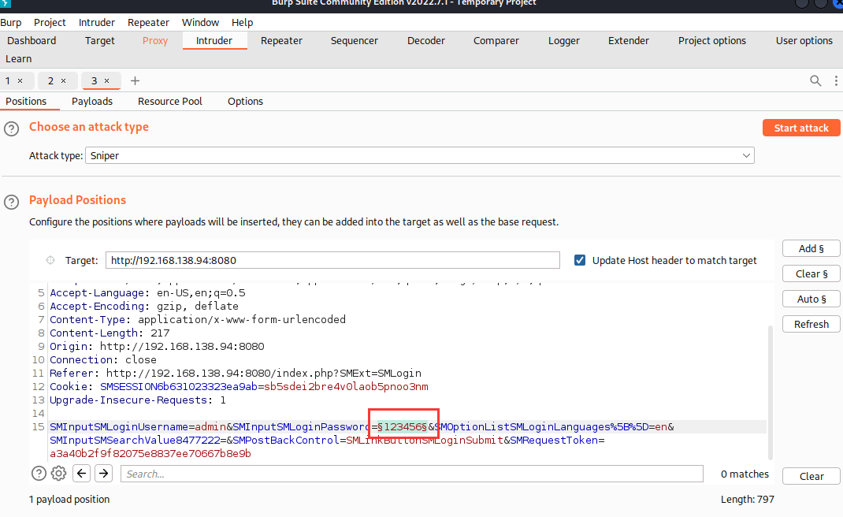This screenshot has height=517, width=843.
Task: Open the three-dot menu beside the search icon
Action: (x=835, y=80)
